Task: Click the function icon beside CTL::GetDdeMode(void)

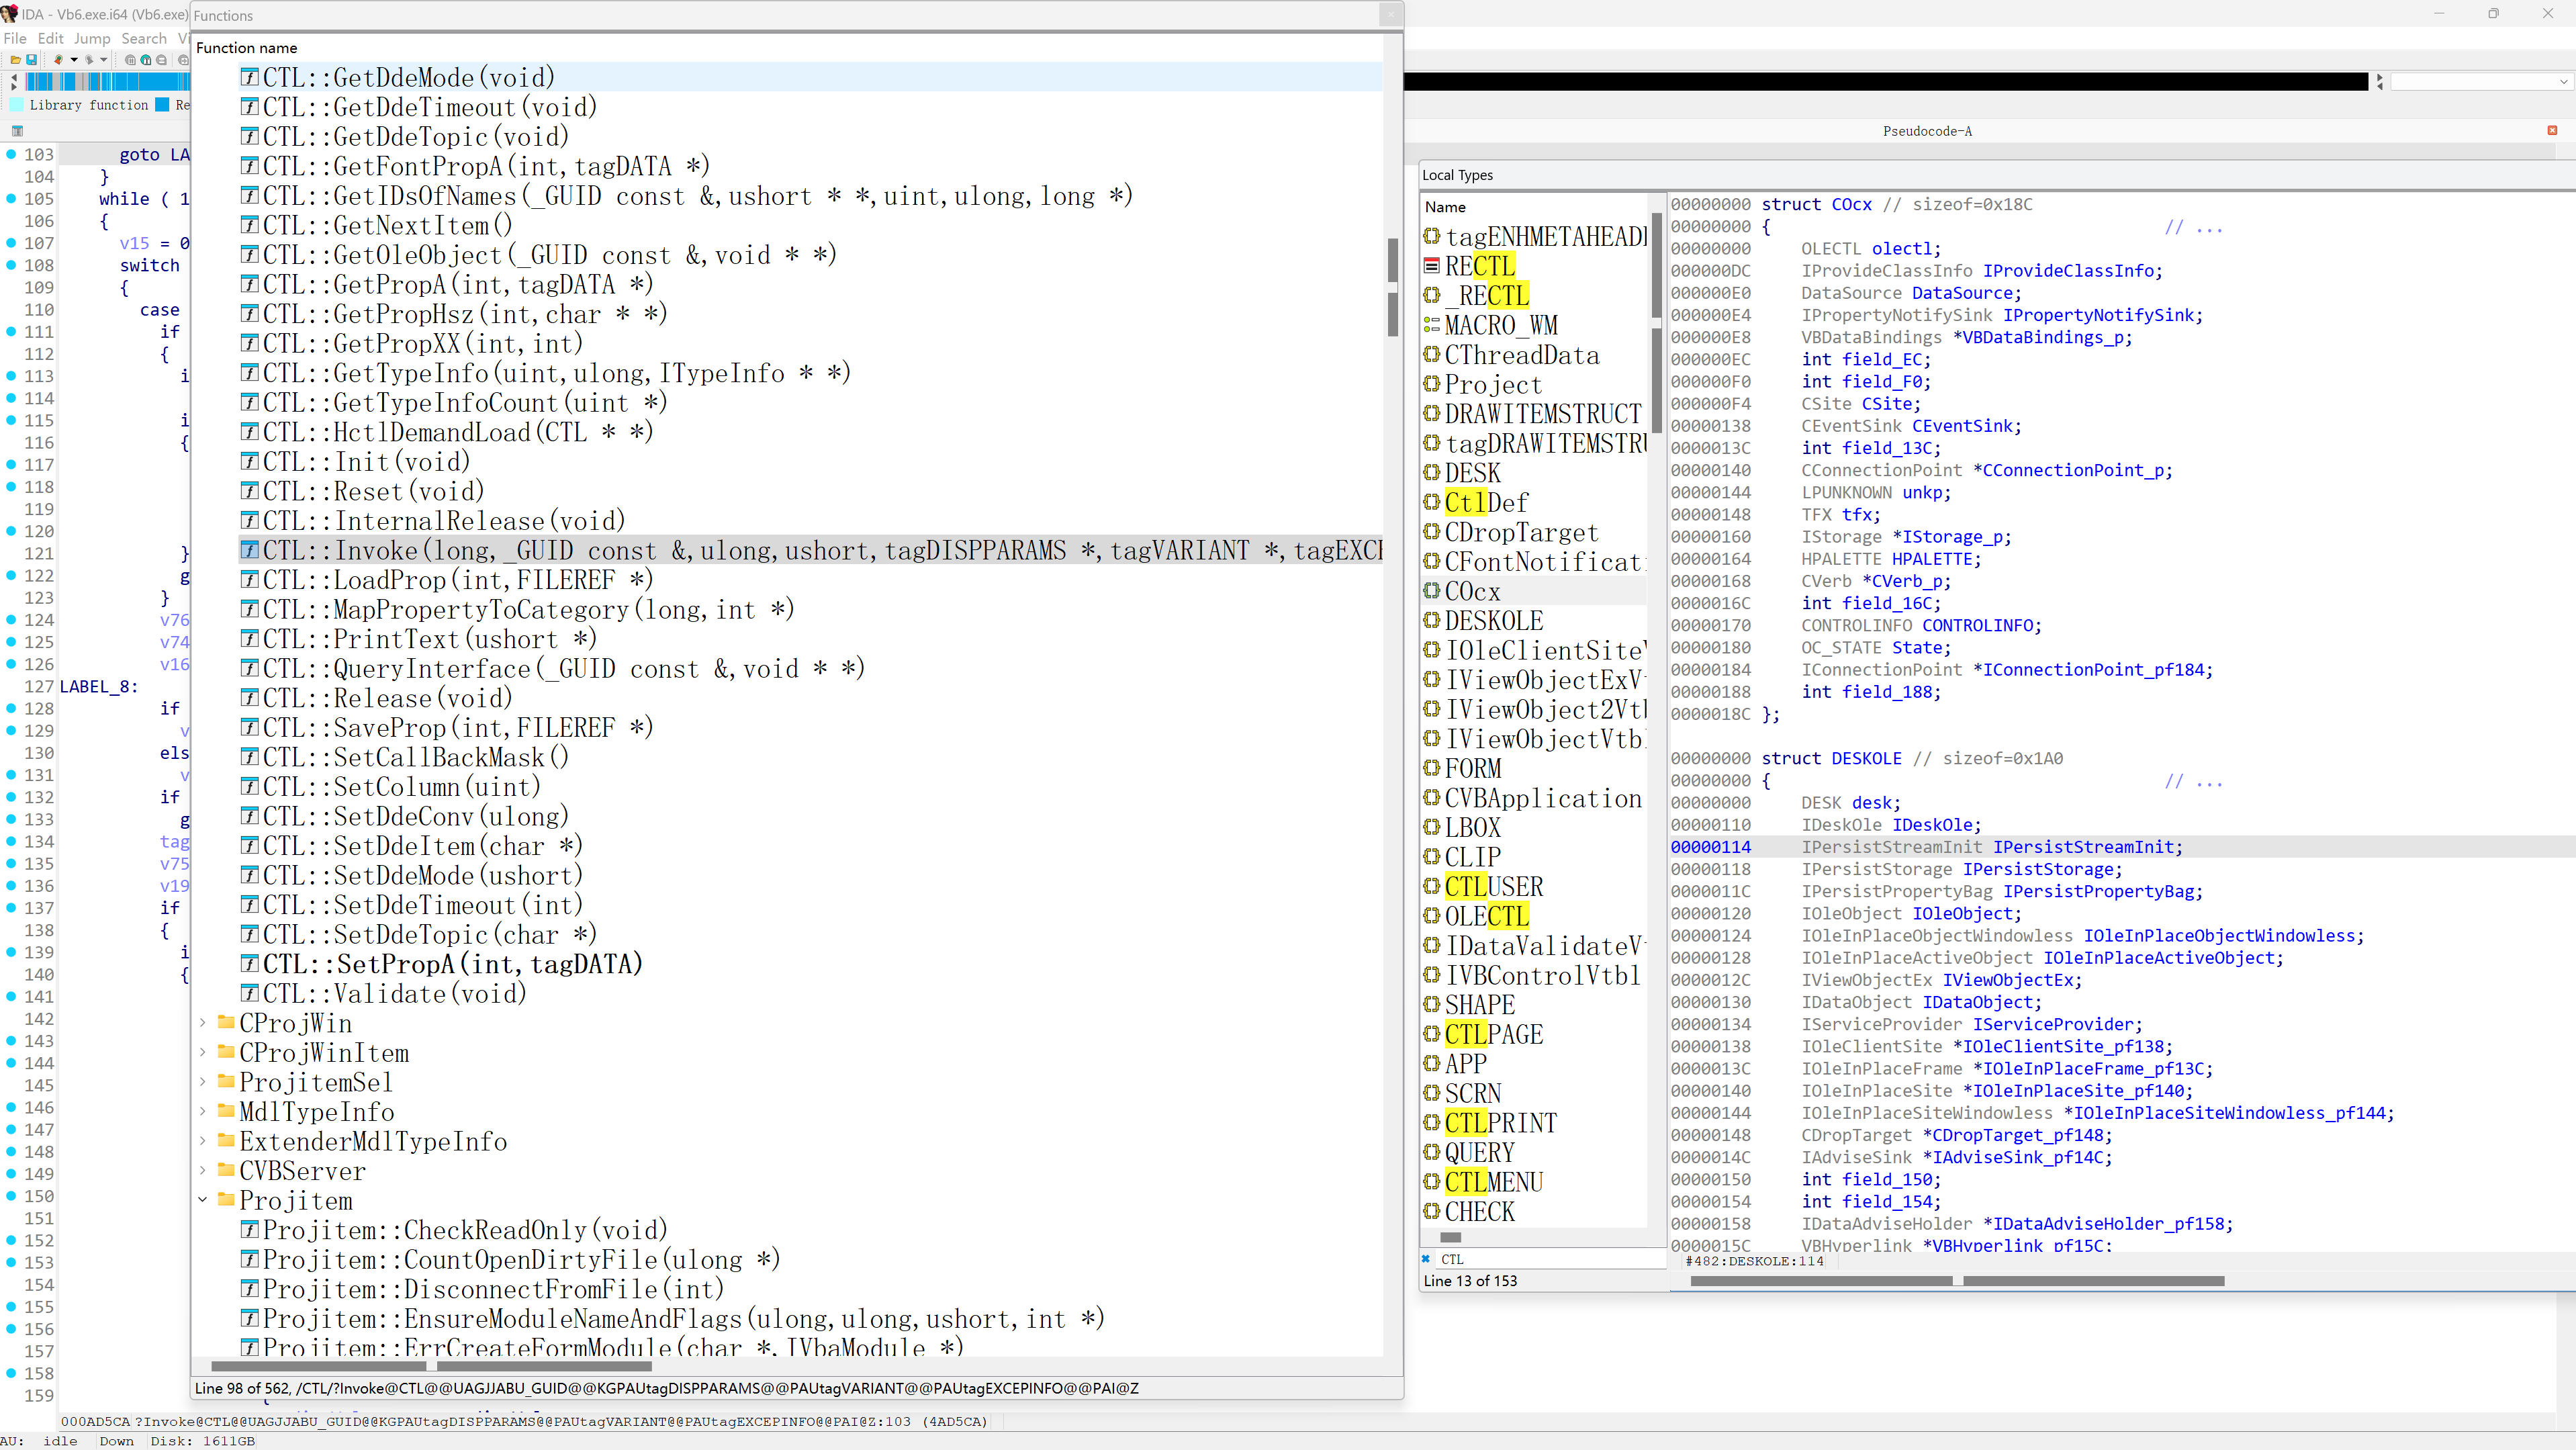Action: click(x=250, y=77)
